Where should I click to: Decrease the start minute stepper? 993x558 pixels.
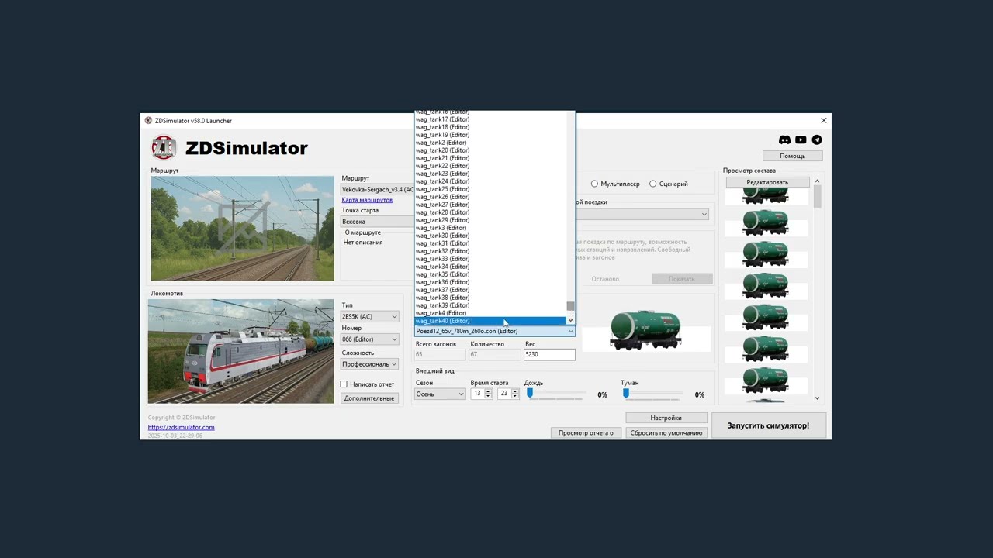[514, 397]
